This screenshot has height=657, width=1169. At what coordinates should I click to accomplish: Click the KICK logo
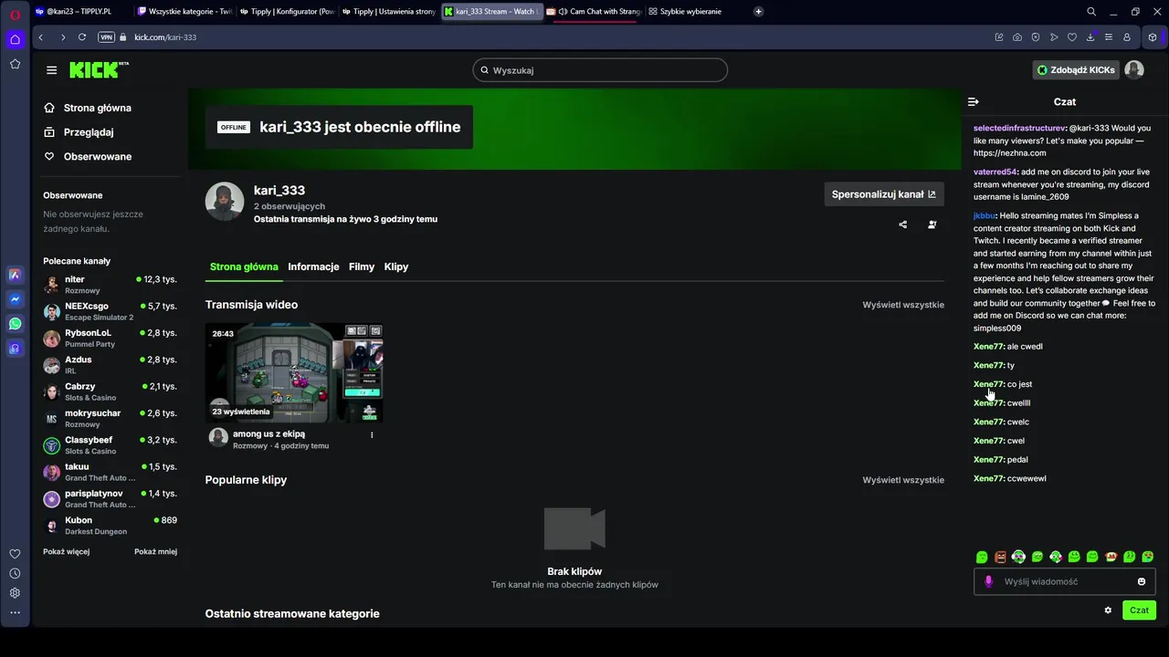[99, 70]
